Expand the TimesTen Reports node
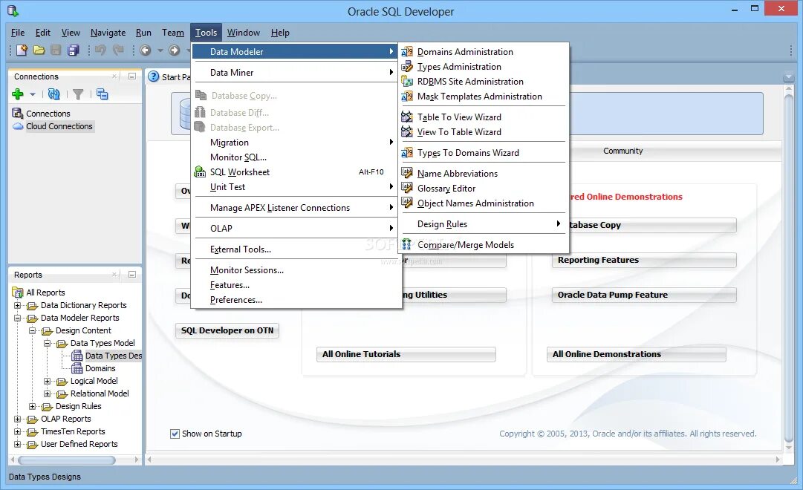This screenshot has width=803, height=490. pos(17,431)
